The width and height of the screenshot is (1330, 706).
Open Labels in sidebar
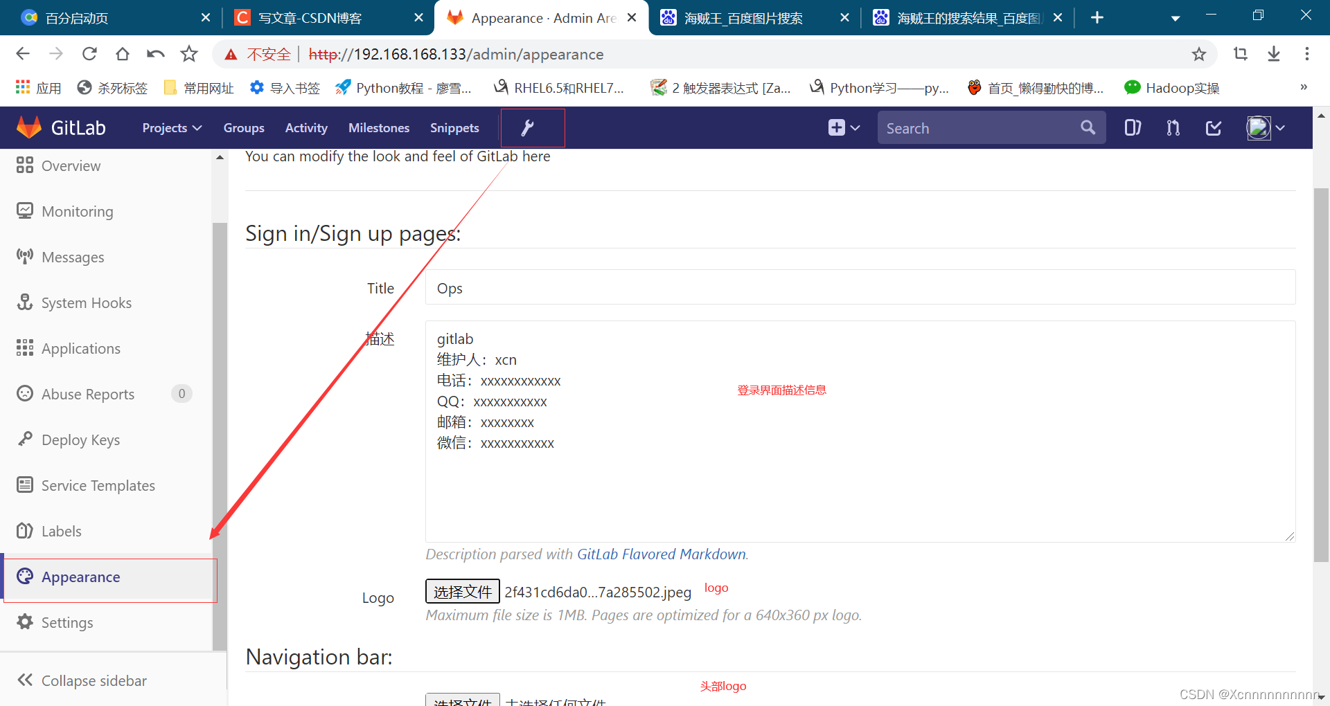click(49, 531)
